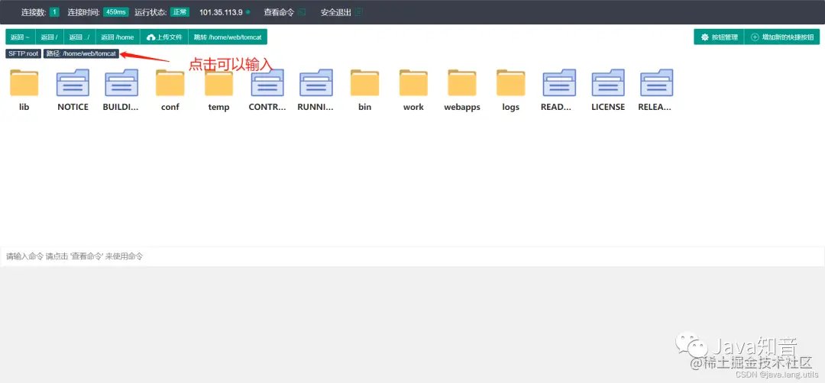The height and width of the screenshot is (383, 825).
Task: Click the 路径: /home/web/tomcat path tag
Action: 81,53
